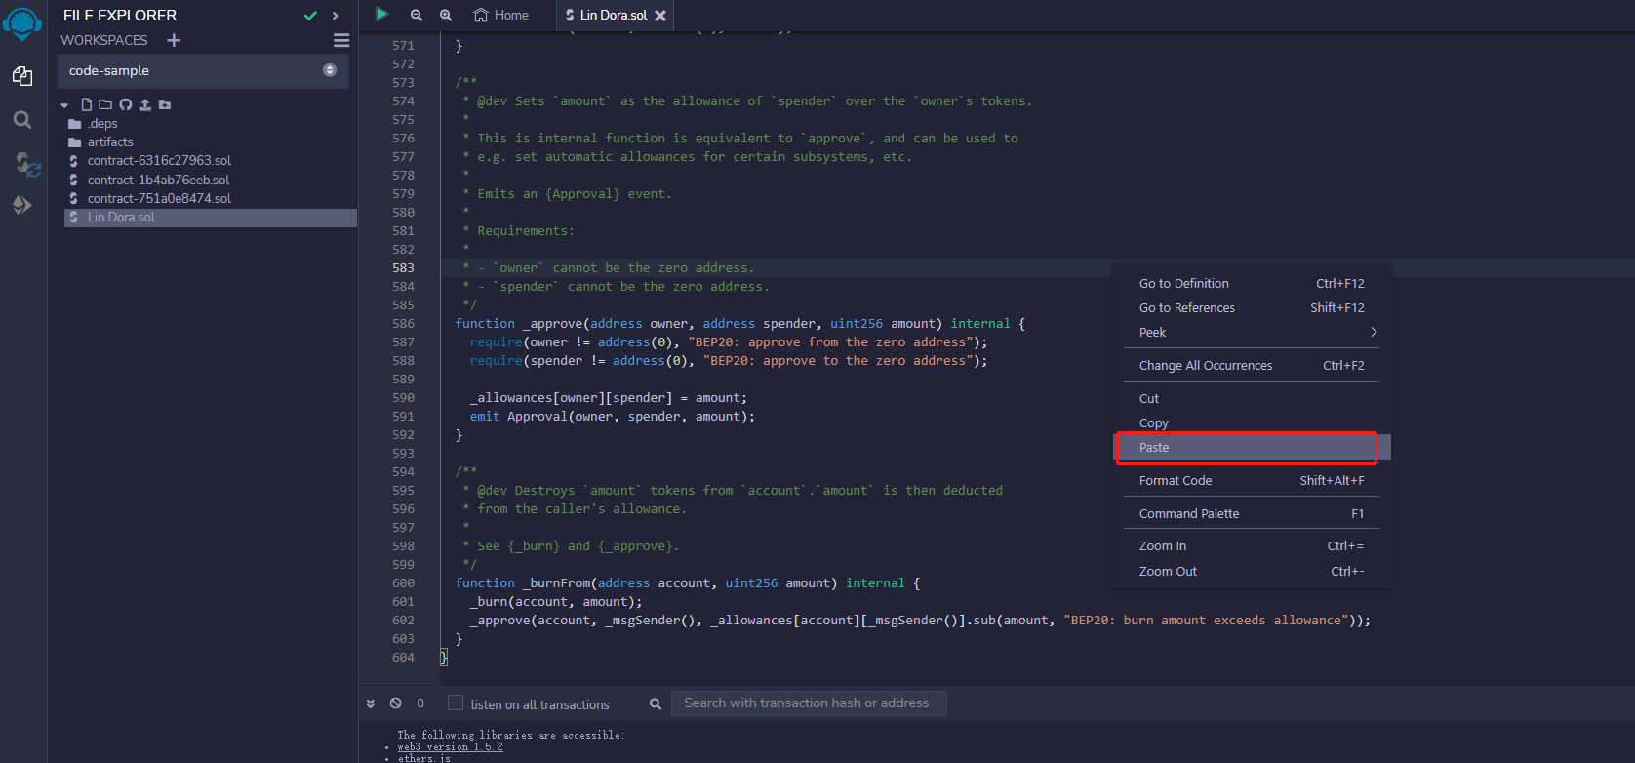The image size is (1635, 763).
Task: Click the pending transactions count 0
Action: (420, 703)
